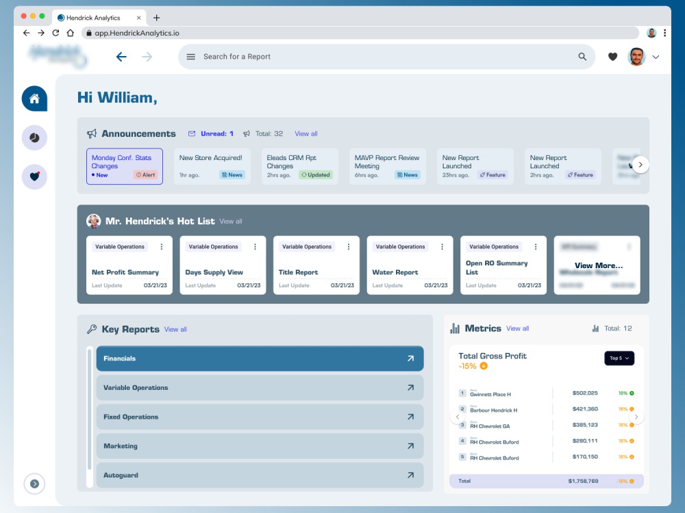Open three-dot menu on Days Supply View card

[x=255, y=247]
